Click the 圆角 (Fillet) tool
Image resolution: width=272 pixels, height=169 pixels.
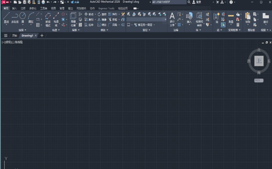tap(113, 25)
